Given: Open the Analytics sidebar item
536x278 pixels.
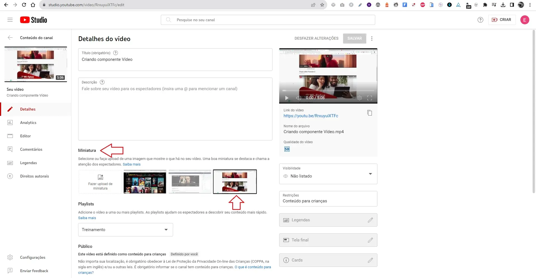Looking at the screenshot, I should tap(36, 123).
